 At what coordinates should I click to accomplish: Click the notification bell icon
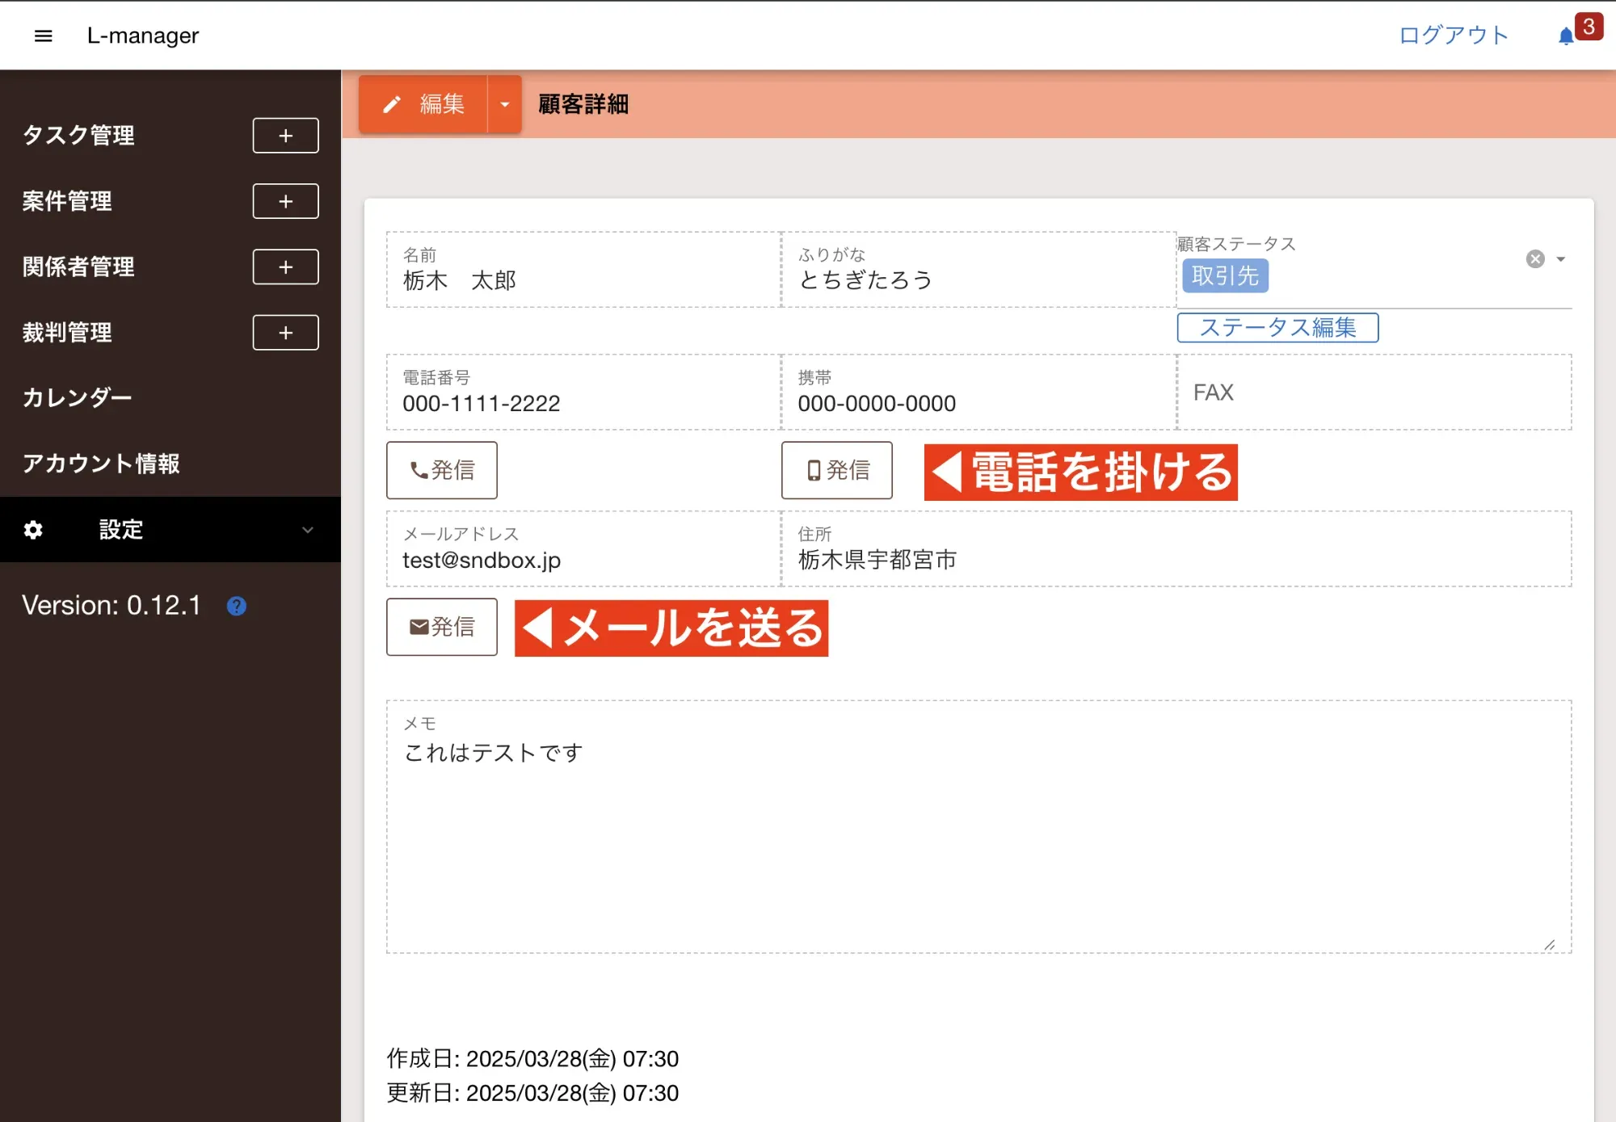(1566, 36)
